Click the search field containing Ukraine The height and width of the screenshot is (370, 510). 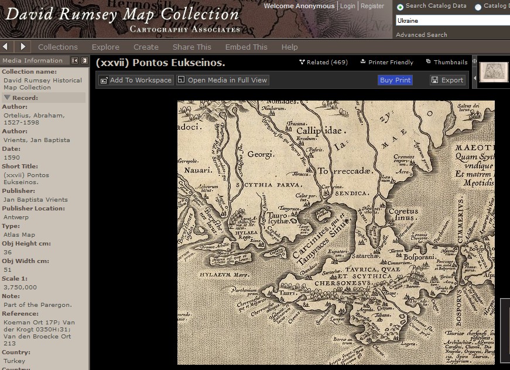pos(451,20)
